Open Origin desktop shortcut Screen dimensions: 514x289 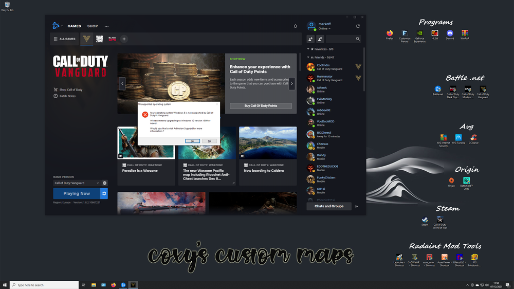[451, 182]
